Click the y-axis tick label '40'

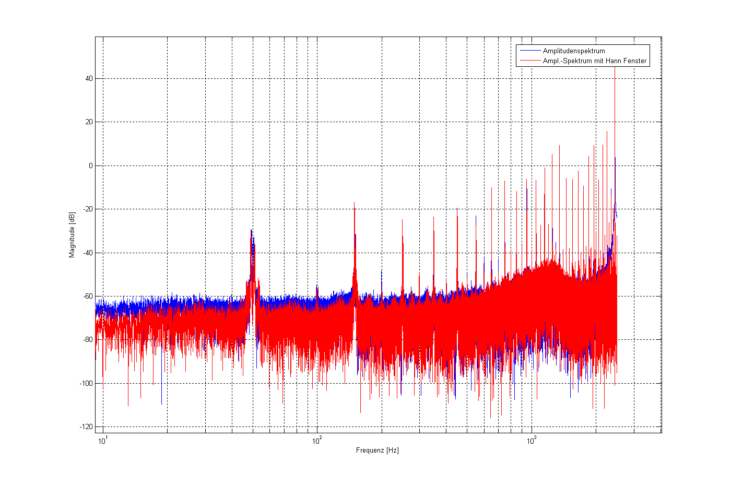(89, 79)
